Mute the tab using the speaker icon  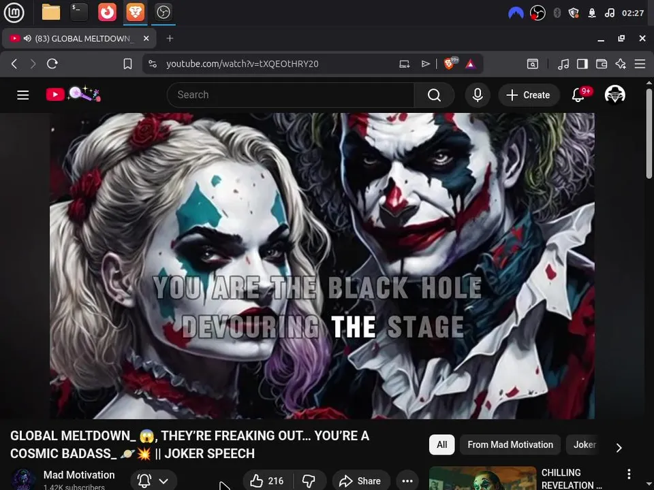(27, 38)
